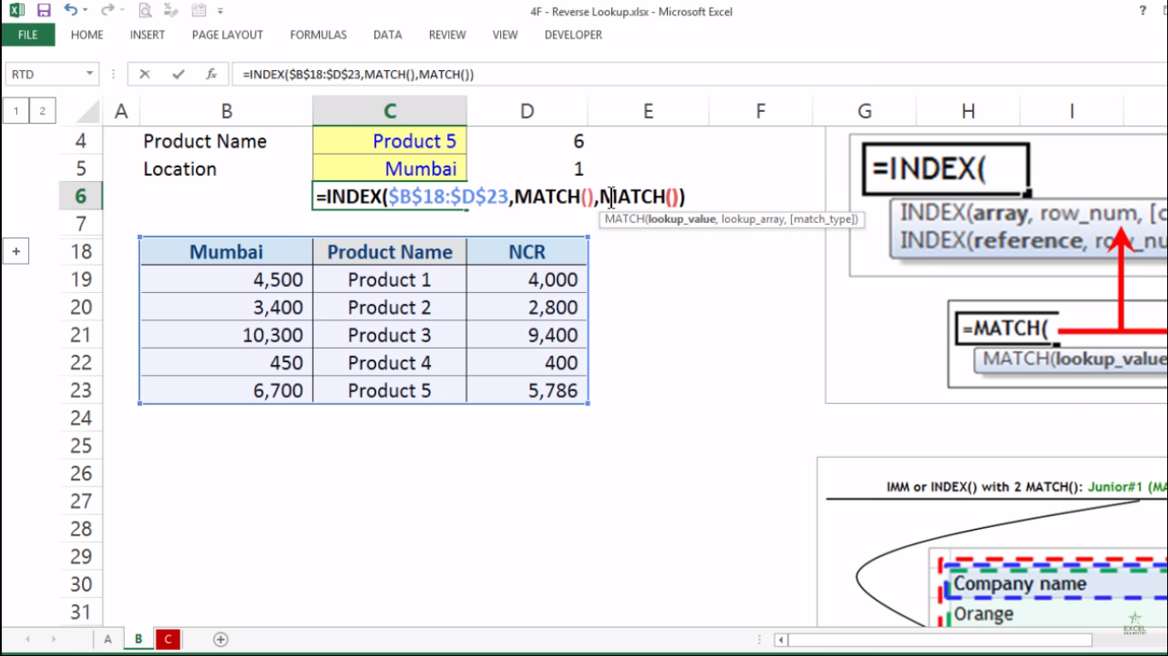This screenshot has width=1168, height=656.
Task: Switch to red sheet tab C
Action: click(x=168, y=639)
